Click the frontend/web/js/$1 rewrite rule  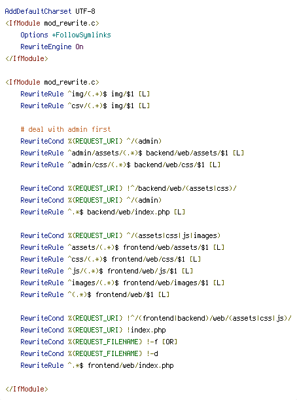click(107, 271)
